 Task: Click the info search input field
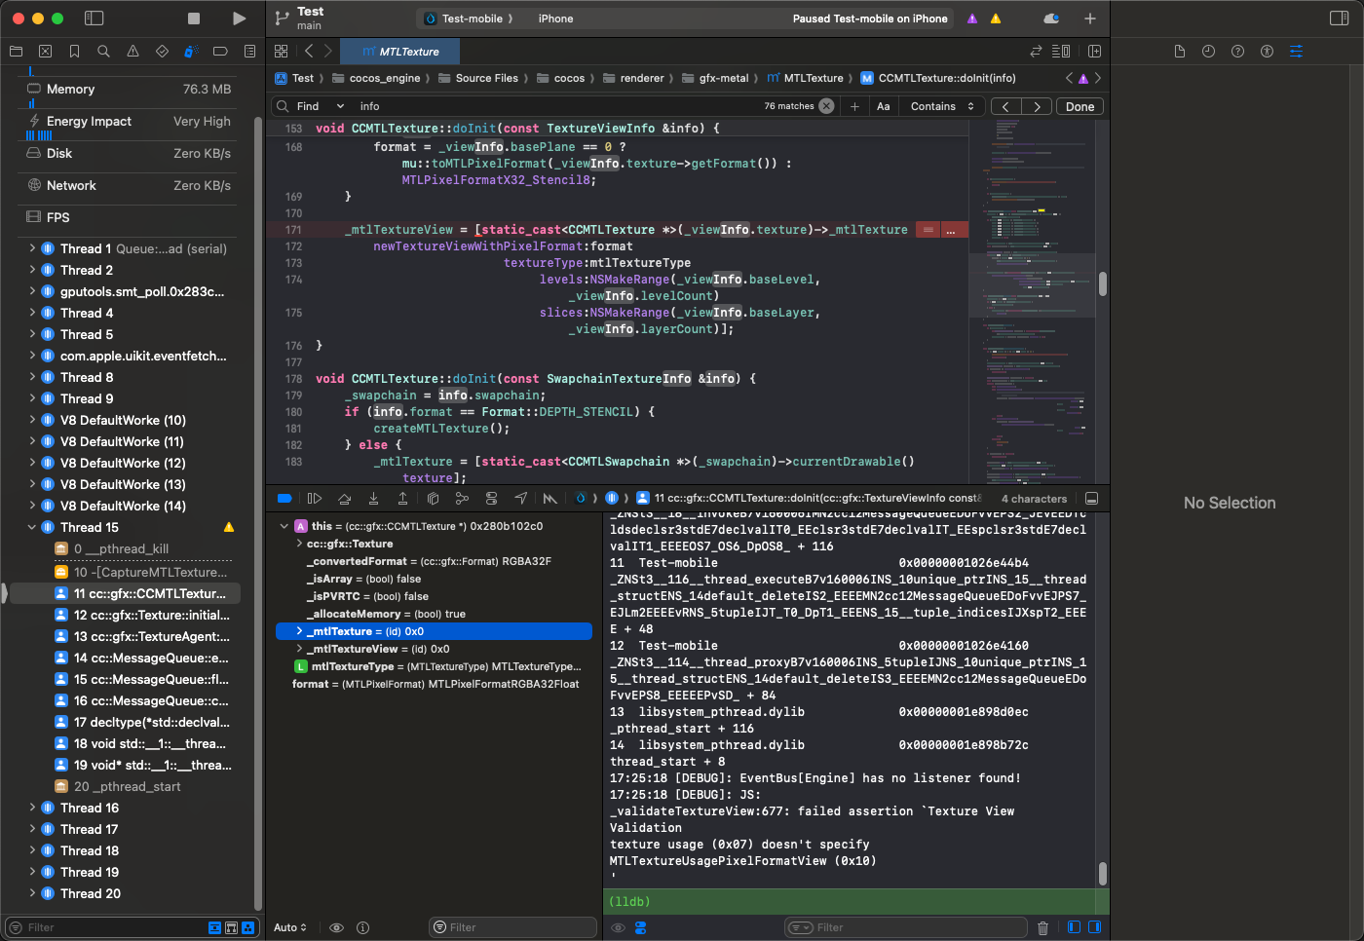(555, 106)
